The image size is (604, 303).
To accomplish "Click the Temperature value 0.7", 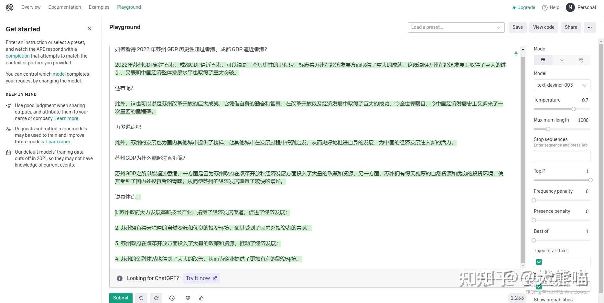I will pyautogui.click(x=585, y=100).
